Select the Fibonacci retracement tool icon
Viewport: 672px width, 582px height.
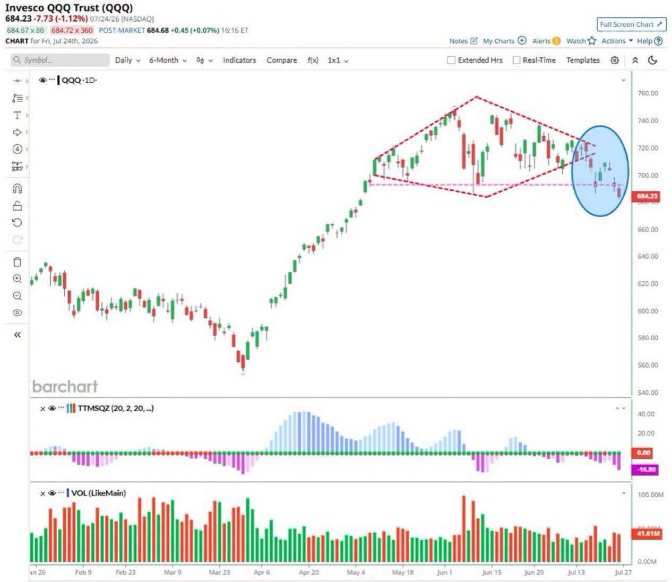[x=17, y=98]
